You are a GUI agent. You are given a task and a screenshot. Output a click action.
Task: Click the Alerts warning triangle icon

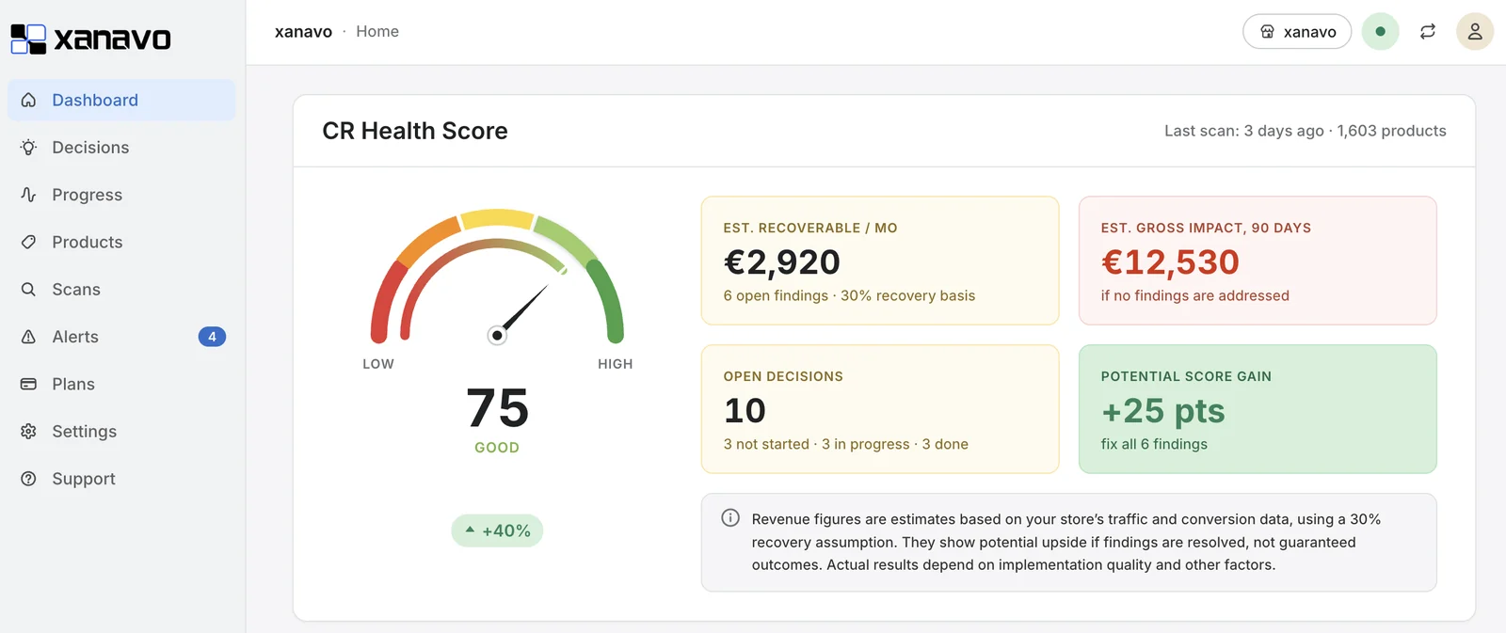point(29,337)
